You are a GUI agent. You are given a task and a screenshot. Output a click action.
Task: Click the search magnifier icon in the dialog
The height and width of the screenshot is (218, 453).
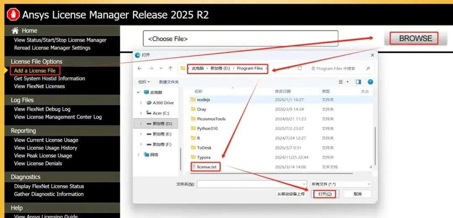pos(368,69)
